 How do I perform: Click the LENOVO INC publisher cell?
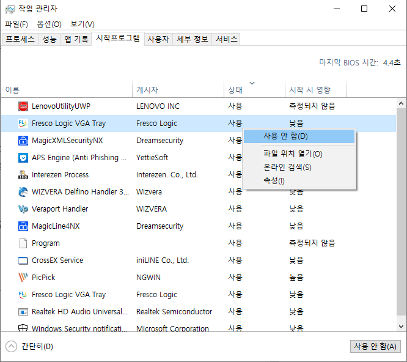tap(158, 106)
